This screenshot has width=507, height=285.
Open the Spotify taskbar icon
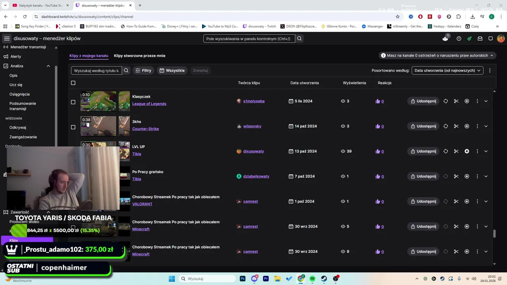coord(313,279)
